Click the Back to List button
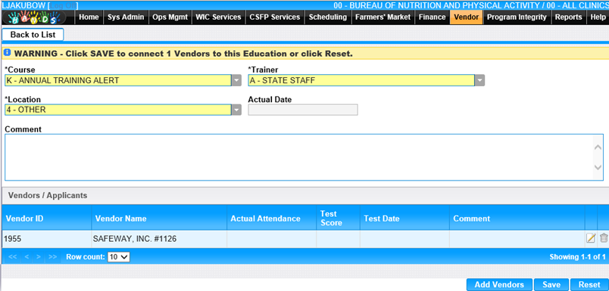The image size is (609, 291). tap(33, 35)
